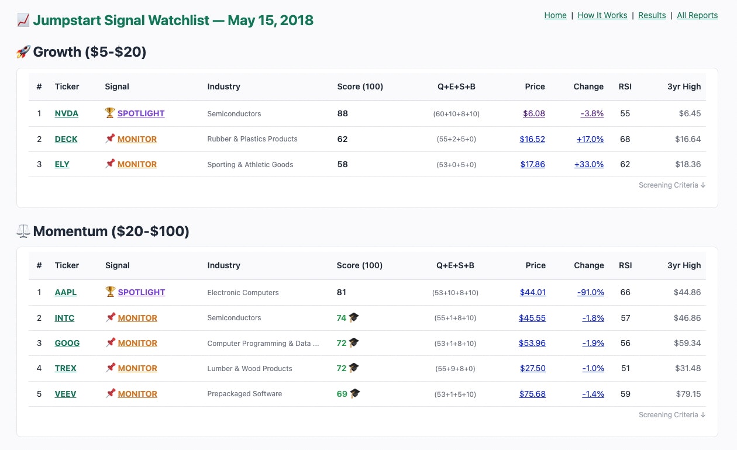Open INTC's -1.8% change link
737x450 pixels.
coord(593,318)
